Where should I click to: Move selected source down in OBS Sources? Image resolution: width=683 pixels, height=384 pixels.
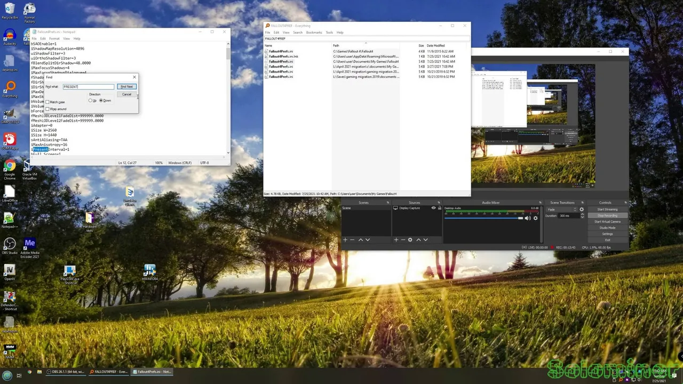point(425,239)
